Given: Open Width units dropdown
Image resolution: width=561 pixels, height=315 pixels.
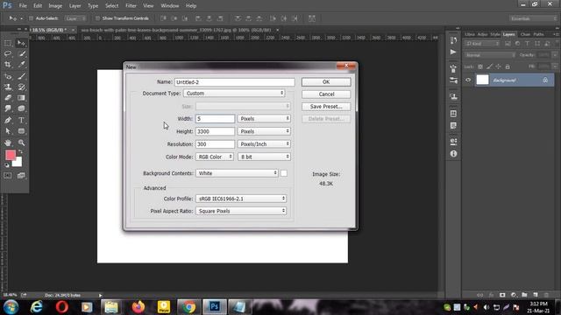Looking at the screenshot, I should 264,119.
